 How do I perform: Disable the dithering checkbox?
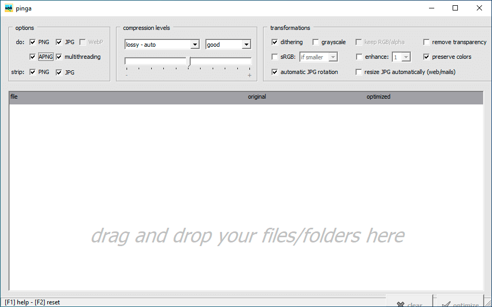[x=275, y=42]
